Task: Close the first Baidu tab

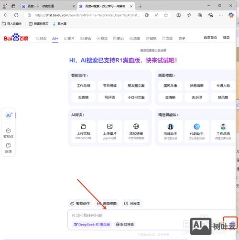Action: [74, 6]
